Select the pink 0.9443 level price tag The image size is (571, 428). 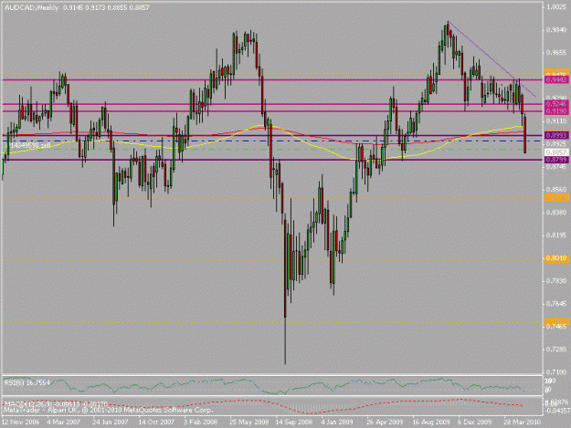556,79
